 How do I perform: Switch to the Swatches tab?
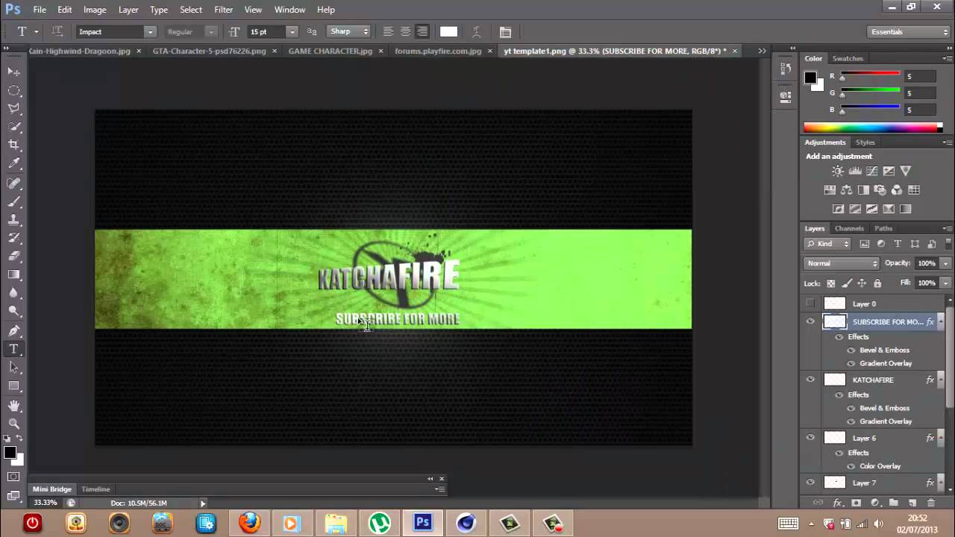(x=848, y=58)
